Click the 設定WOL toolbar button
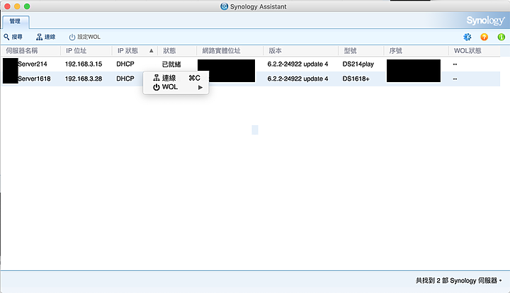 [84, 37]
